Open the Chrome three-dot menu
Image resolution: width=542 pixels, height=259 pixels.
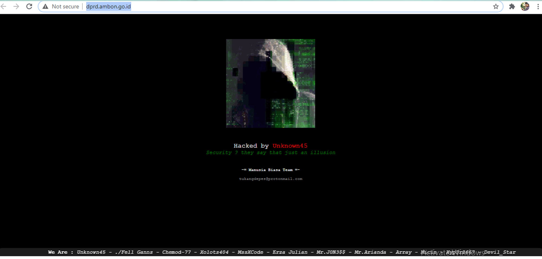tap(538, 6)
